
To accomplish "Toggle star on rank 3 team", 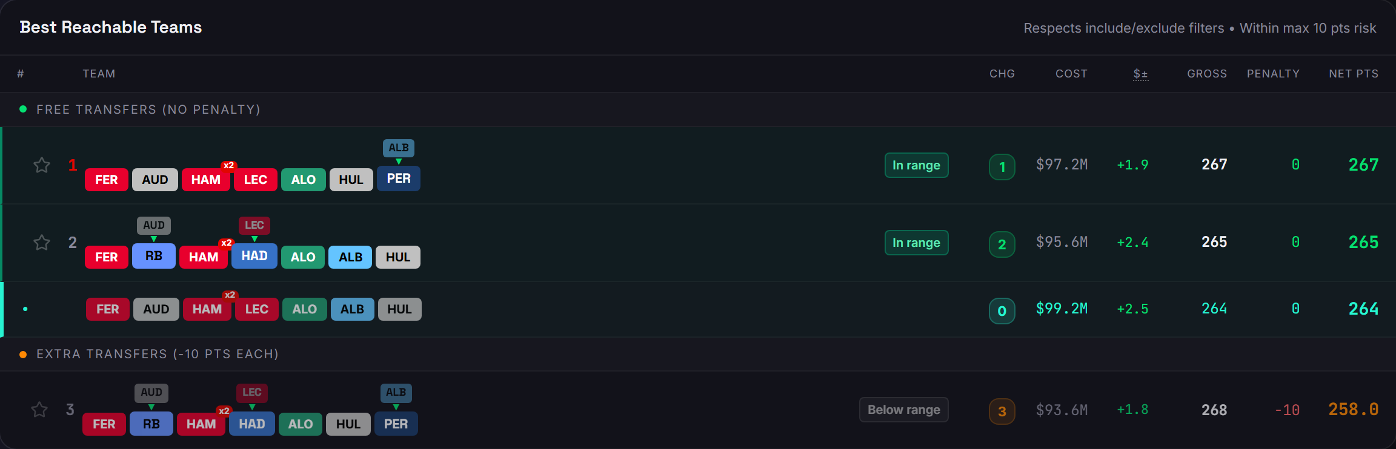I will coord(39,410).
